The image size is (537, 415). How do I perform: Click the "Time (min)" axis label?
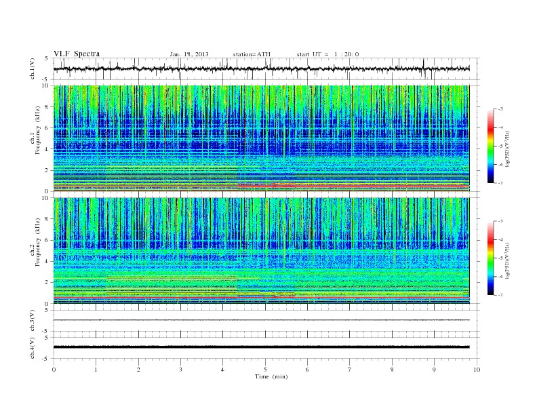[271, 376]
